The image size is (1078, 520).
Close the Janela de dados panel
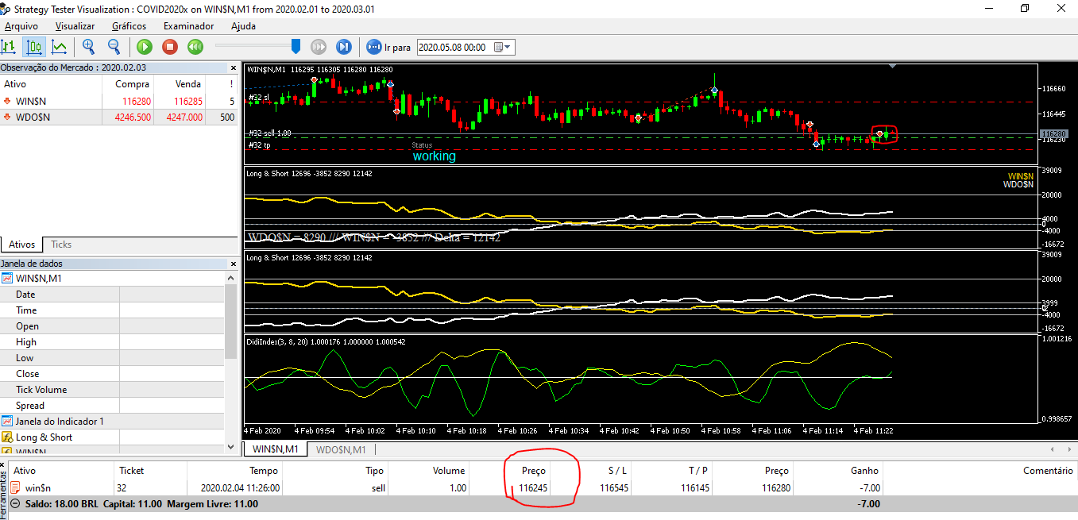coord(233,264)
